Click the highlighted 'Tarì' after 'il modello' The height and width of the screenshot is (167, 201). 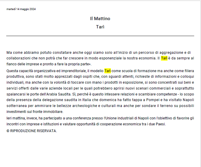[108, 71]
